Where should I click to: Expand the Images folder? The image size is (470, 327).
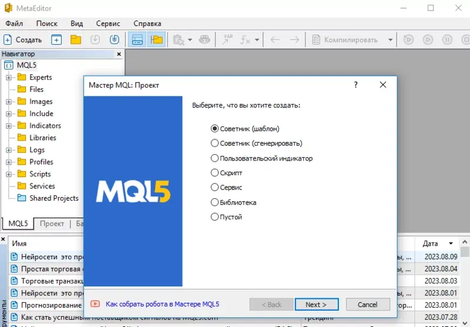coord(9,102)
